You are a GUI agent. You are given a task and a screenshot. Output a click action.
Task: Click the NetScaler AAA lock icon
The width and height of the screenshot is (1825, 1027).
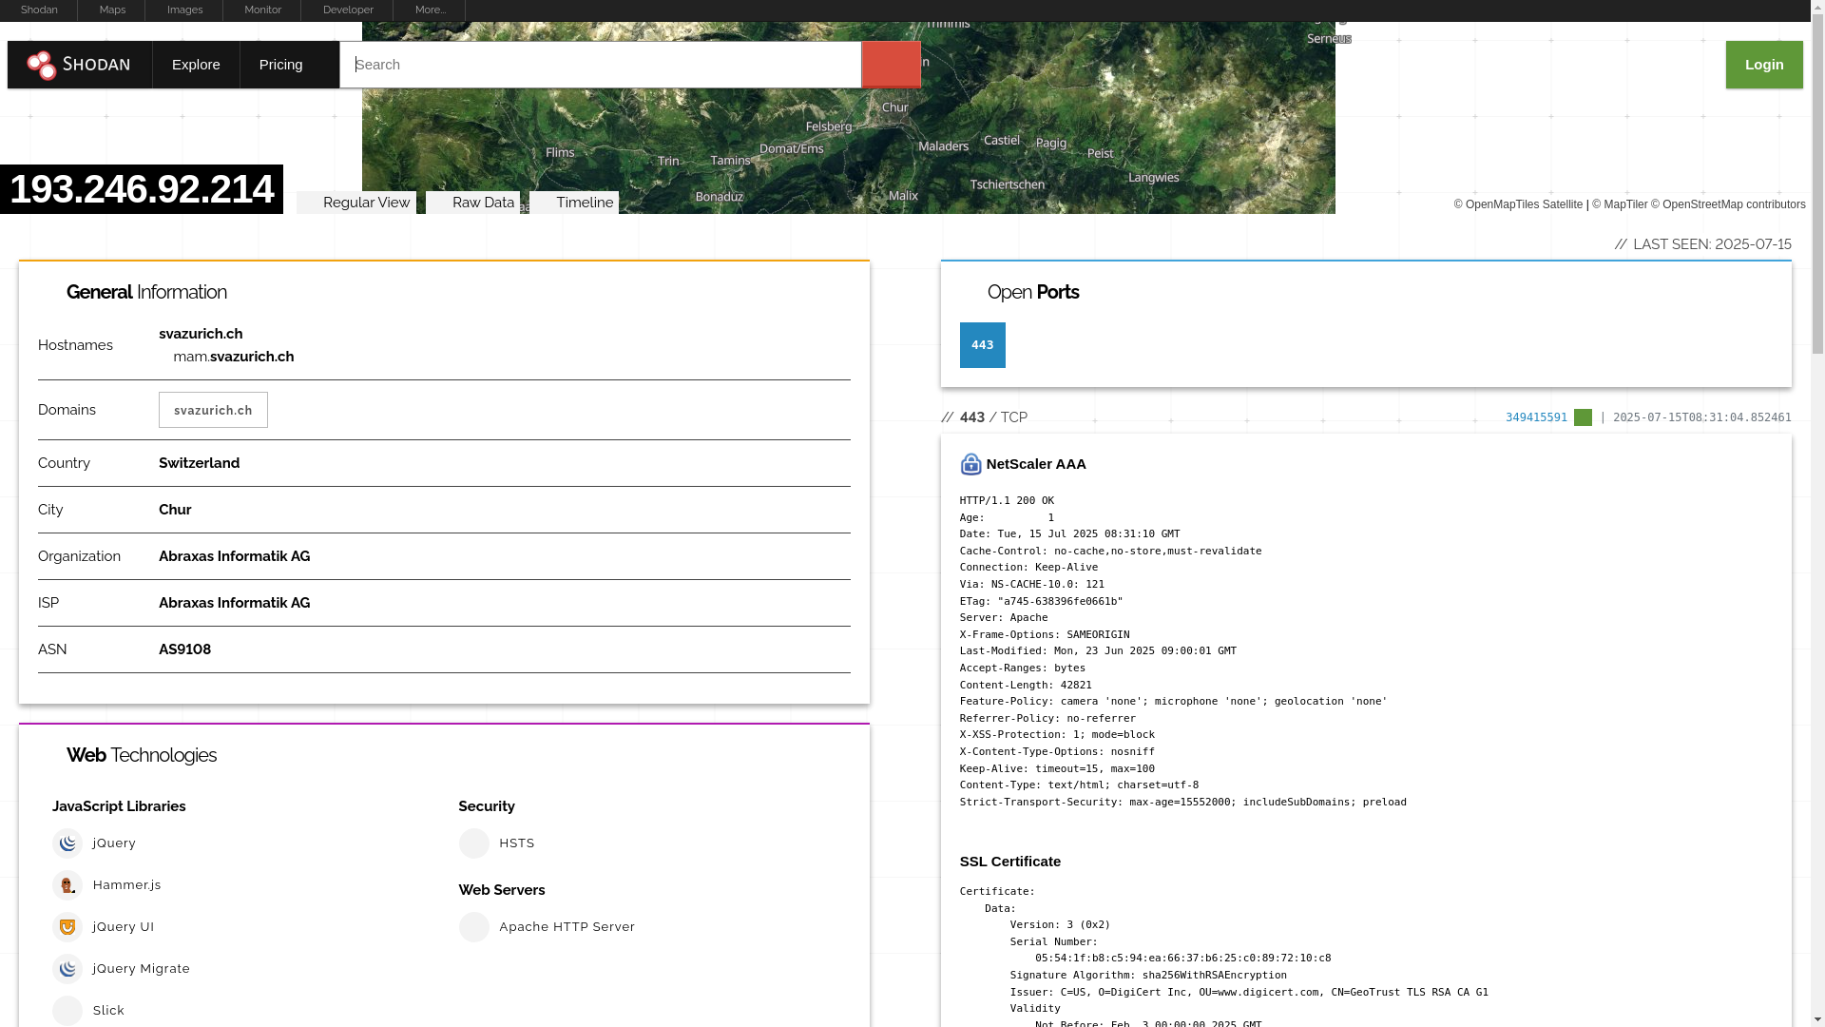[970, 464]
